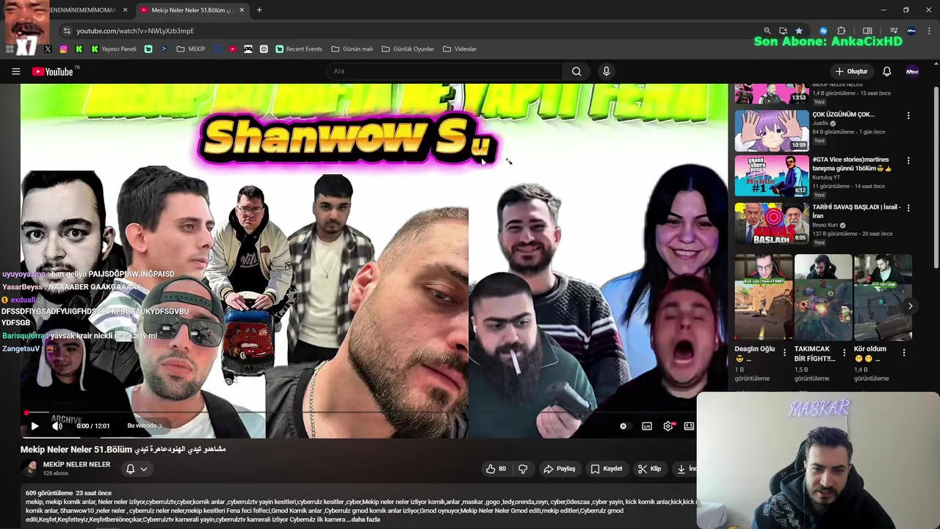Open the Bu videoda chapters chip
The image size is (940, 529).
click(x=144, y=425)
